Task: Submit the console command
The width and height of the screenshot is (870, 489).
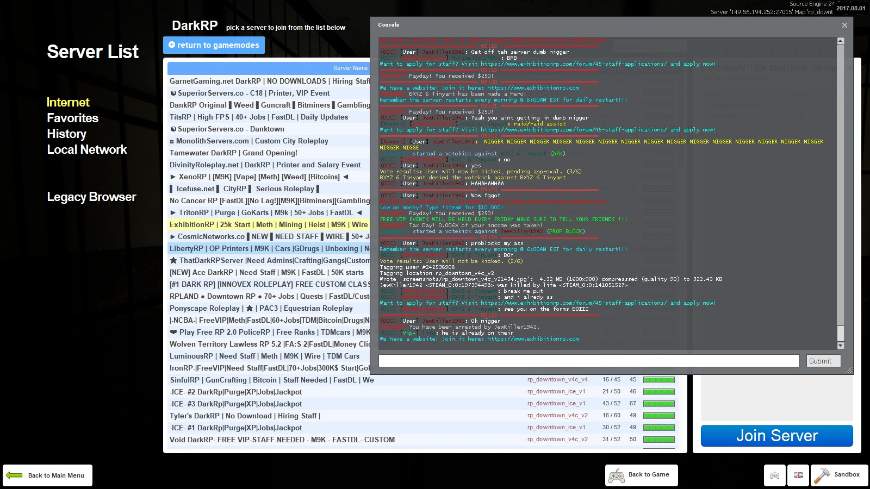Action: [x=823, y=361]
